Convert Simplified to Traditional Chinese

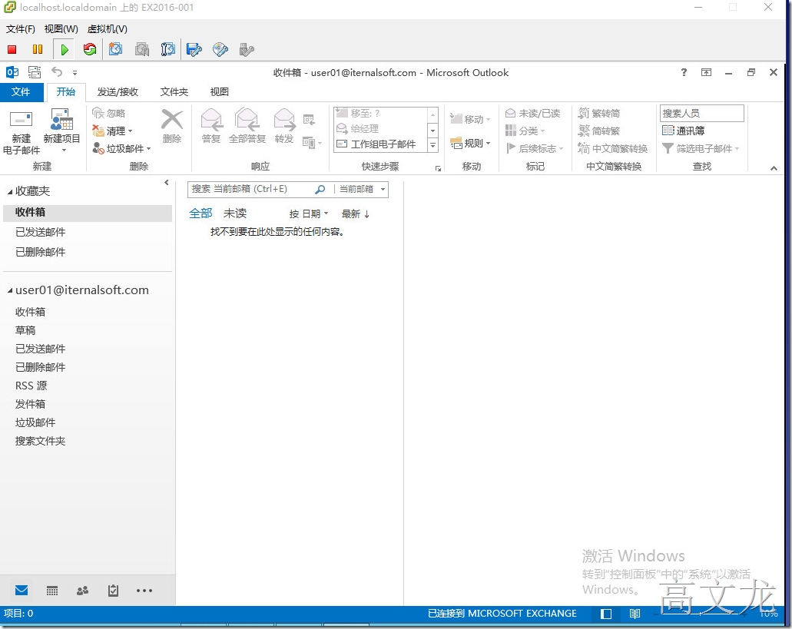click(599, 131)
